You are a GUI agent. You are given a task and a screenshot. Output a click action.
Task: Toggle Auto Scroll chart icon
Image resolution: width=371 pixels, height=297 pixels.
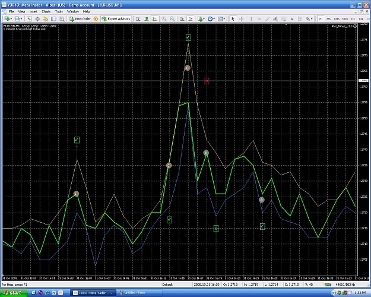click(182, 19)
